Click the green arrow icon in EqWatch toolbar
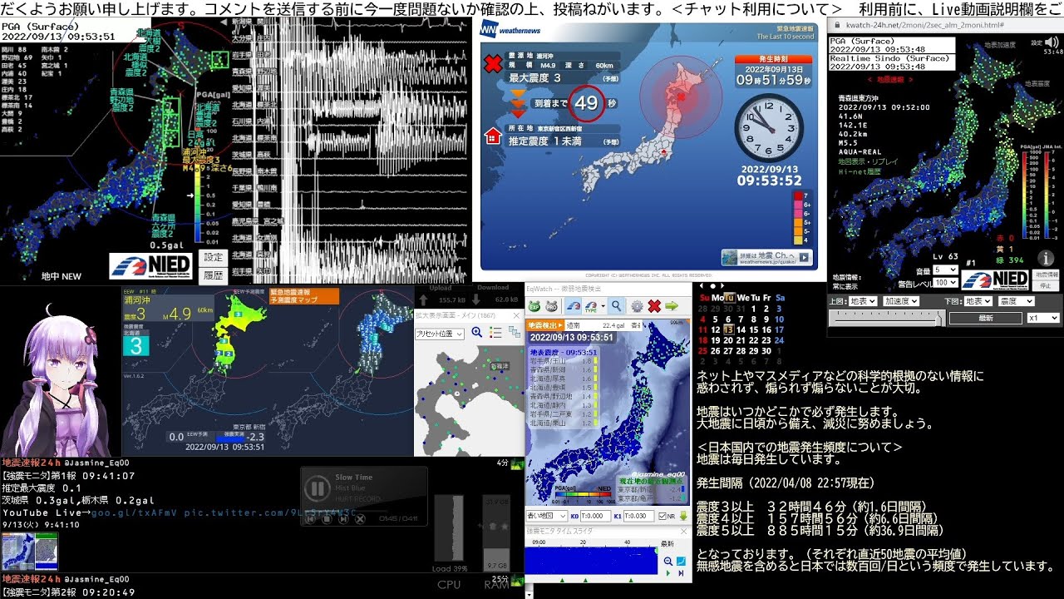This screenshot has height=599, width=1064. pos(672,306)
